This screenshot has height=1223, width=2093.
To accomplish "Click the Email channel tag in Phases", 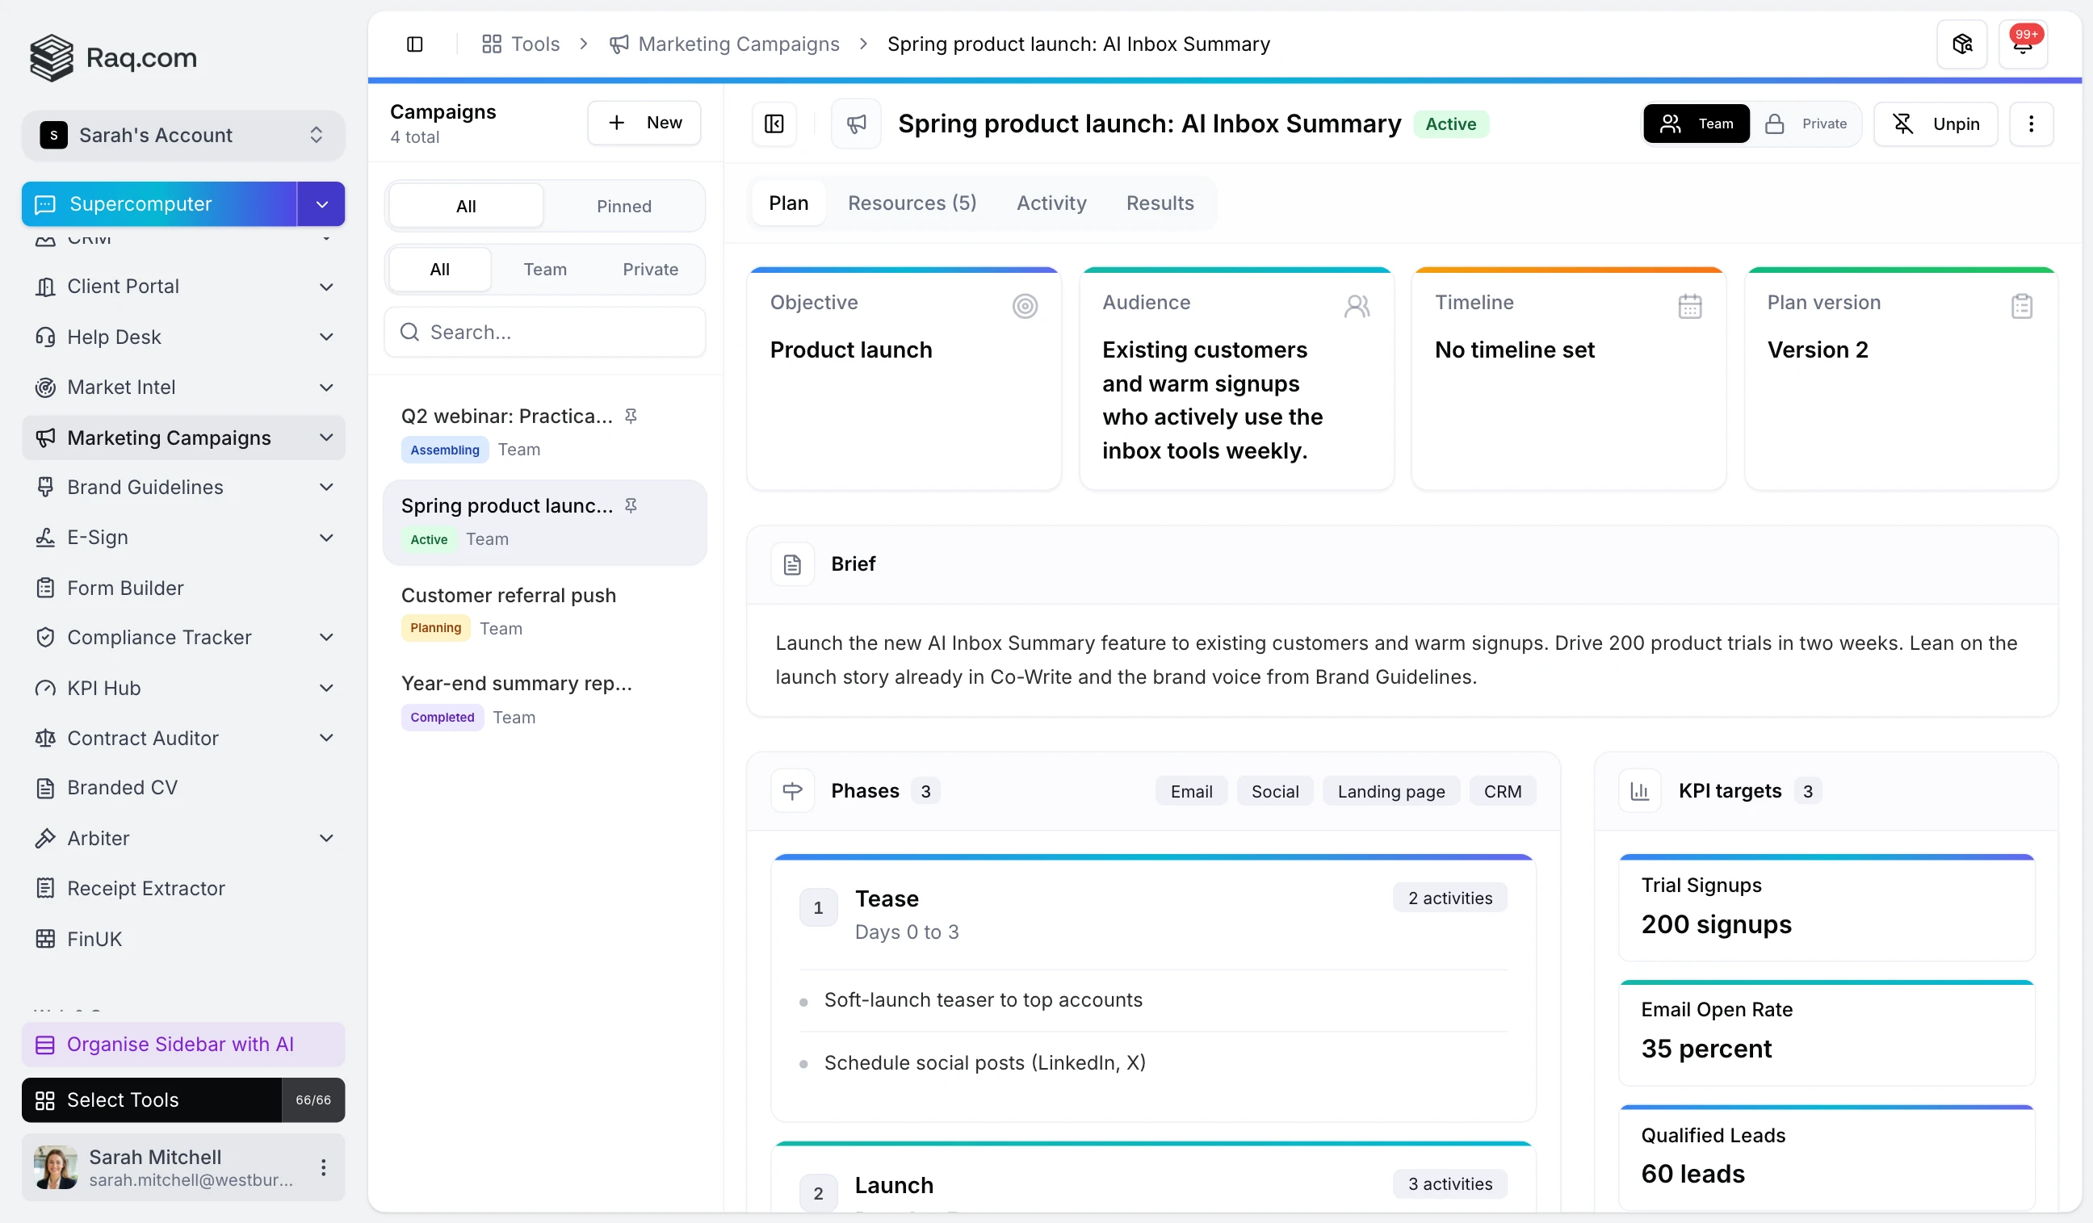I will click(x=1191, y=791).
